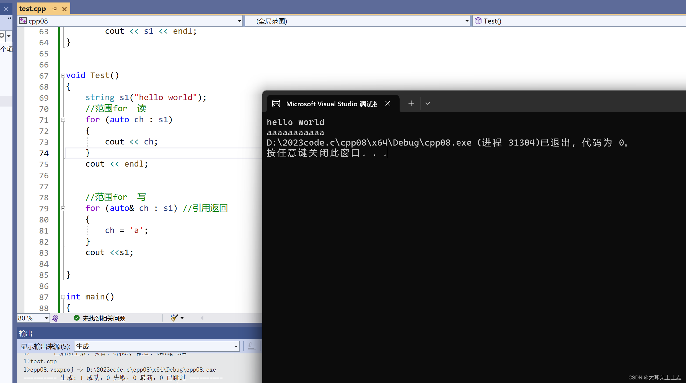Screen dimensions: 686x383
Task: Open the cpp08 project scope dropdown
Action: [239, 21]
